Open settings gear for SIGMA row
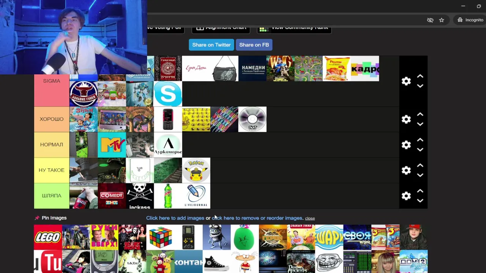 coord(406,81)
